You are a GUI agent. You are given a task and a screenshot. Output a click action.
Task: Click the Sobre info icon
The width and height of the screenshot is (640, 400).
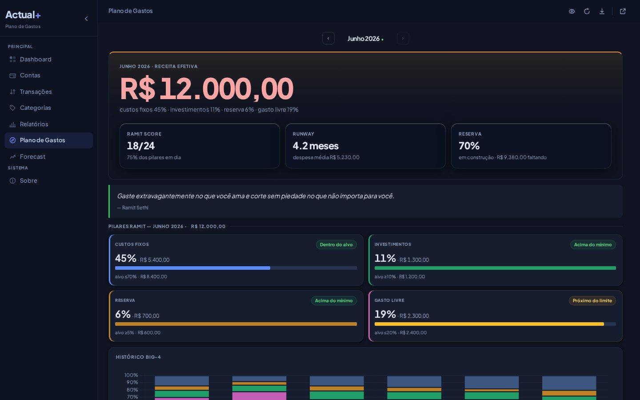[12, 180]
